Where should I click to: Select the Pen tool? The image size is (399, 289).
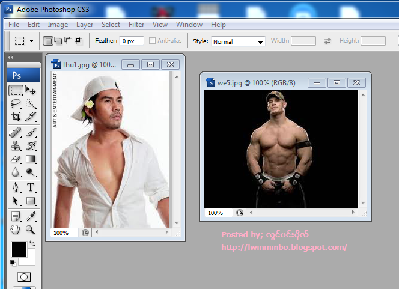[16, 187]
